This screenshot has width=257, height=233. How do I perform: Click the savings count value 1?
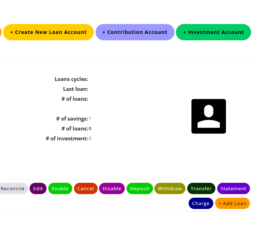coord(90,119)
